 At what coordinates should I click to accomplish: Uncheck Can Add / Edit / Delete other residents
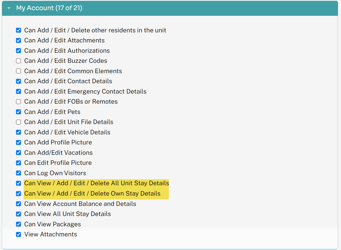tap(18, 30)
